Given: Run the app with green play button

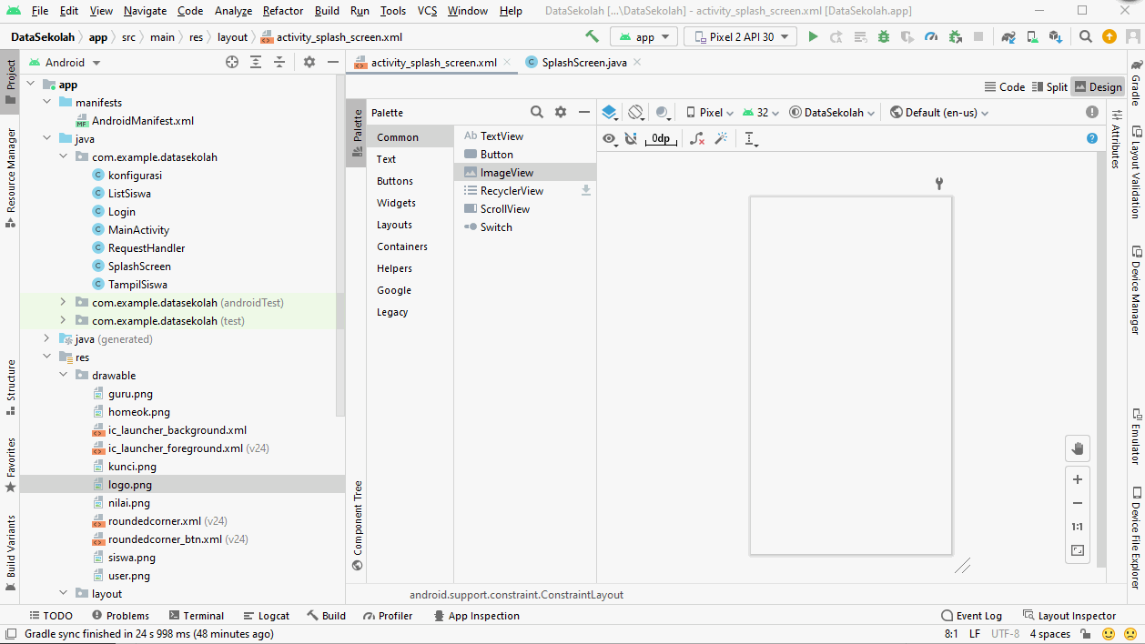Looking at the screenshot, I should click(x=813, y=37).
